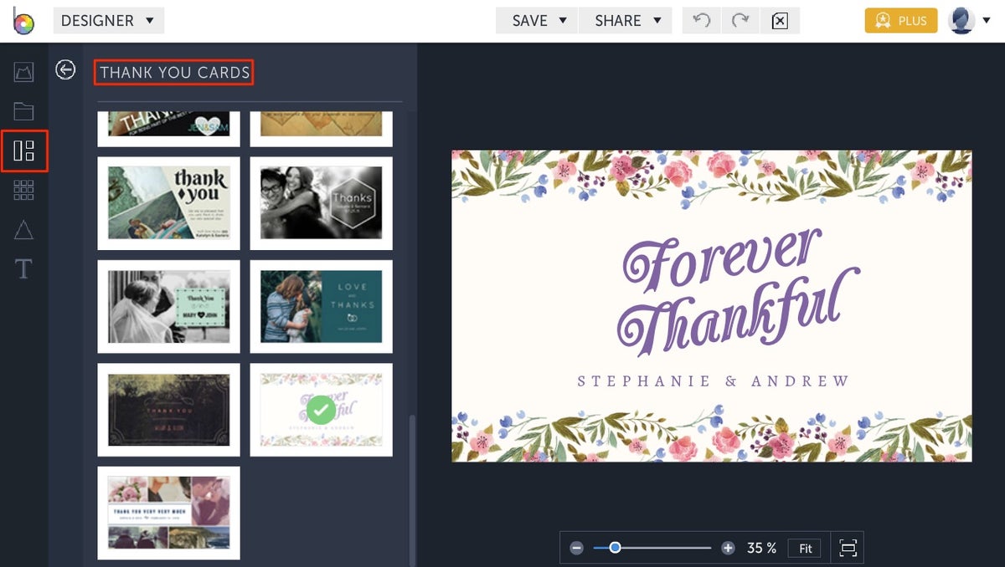
Task: Click the BeFunky logo
Action: tap(23, 20)
